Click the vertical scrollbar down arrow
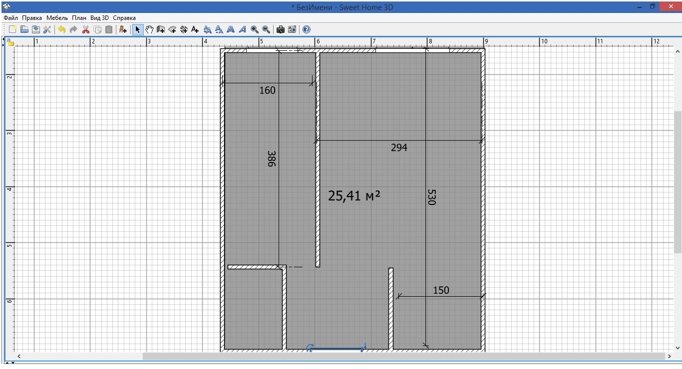This screenshot has height=369, width=682. click(678, 348)
